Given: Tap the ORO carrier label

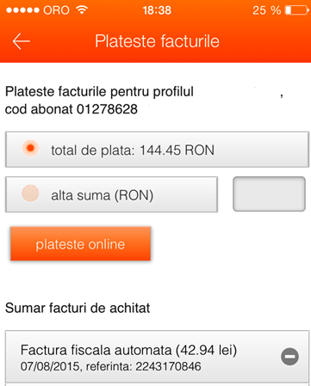Looking at the screenshot, I should point(56,10).
